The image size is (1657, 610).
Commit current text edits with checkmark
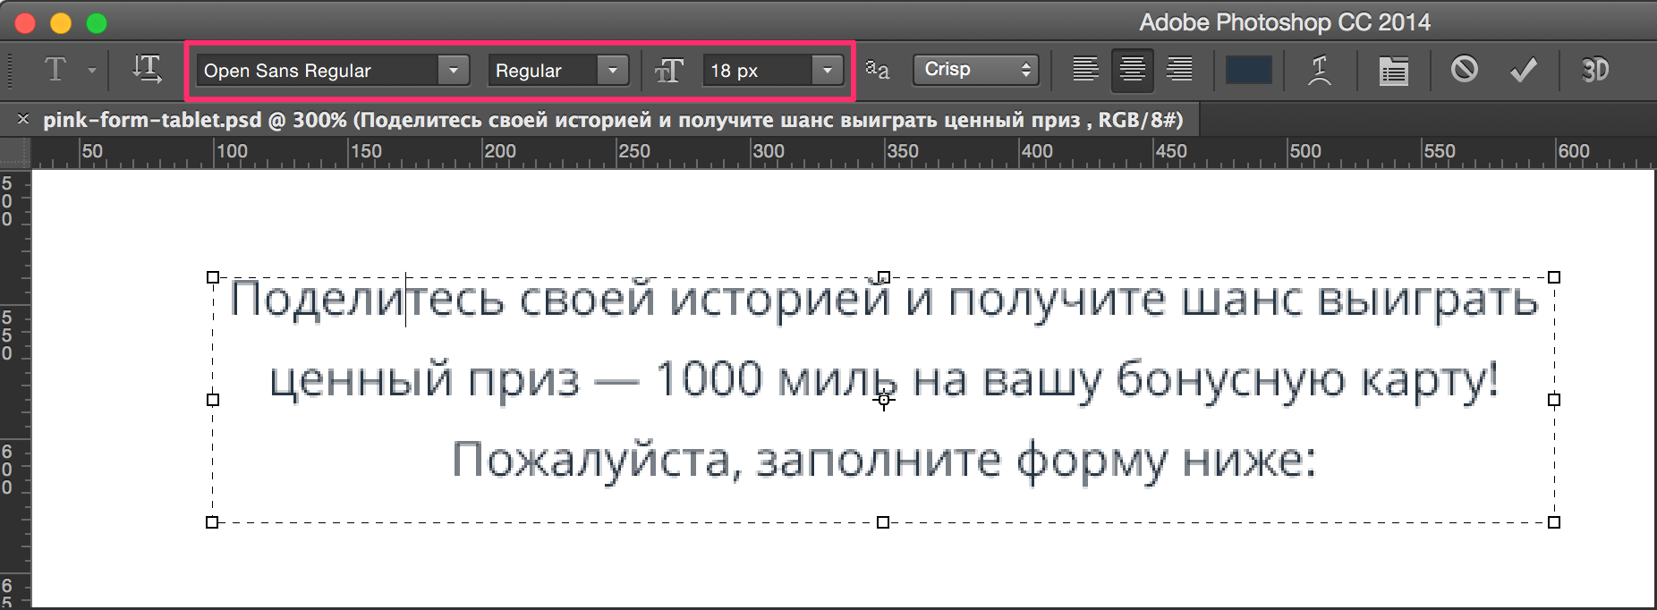coord(1524,70)
